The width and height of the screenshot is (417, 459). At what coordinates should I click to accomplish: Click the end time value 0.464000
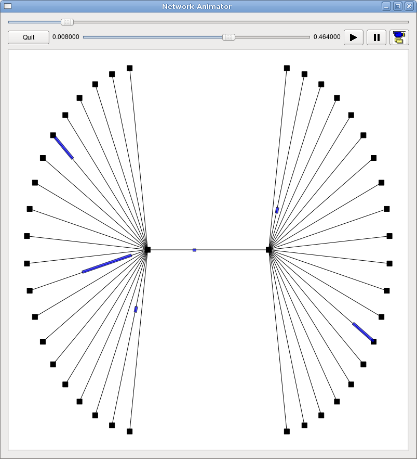[x=327, y=37]
